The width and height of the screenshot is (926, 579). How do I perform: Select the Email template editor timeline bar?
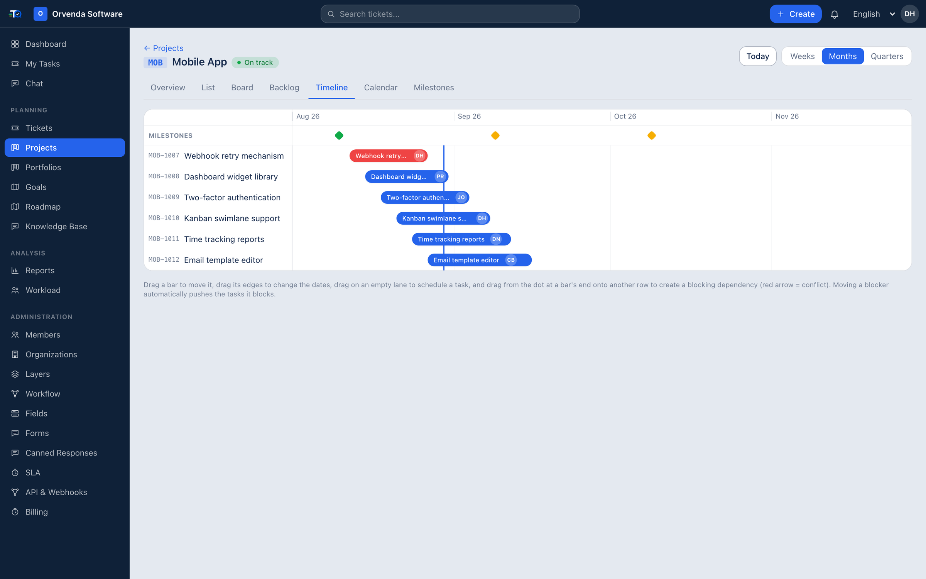point(480,260)
